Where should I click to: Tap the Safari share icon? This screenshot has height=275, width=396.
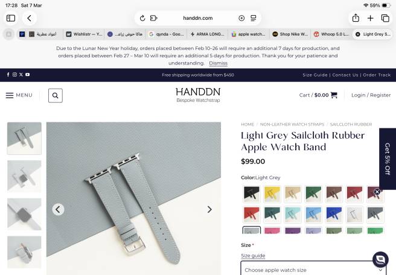click(x=356, y=18)
